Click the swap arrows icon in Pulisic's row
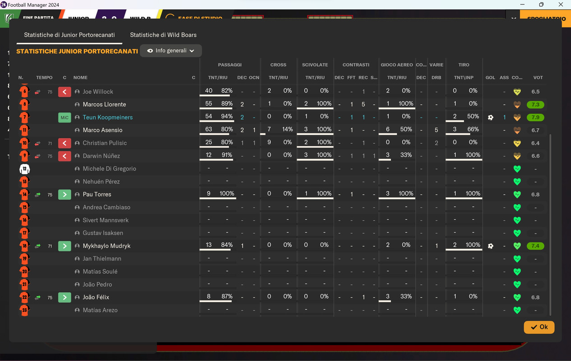This screenshot has width=571, height=361. pos(37,143)
